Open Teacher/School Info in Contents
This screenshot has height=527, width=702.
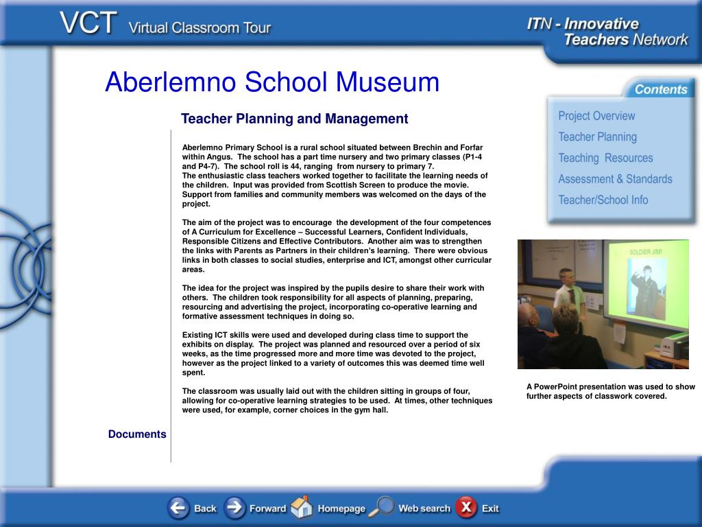[x=603, y=200]
